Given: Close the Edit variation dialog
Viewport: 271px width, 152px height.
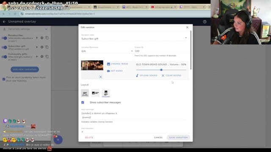Looking at the screenshot, I should pyautogui.click(x=187, y=27).
